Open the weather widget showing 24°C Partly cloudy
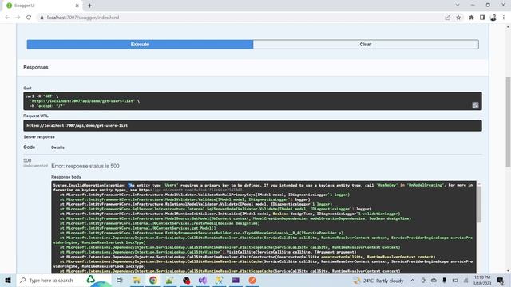The image size is (511, 287). click(378, 281)
